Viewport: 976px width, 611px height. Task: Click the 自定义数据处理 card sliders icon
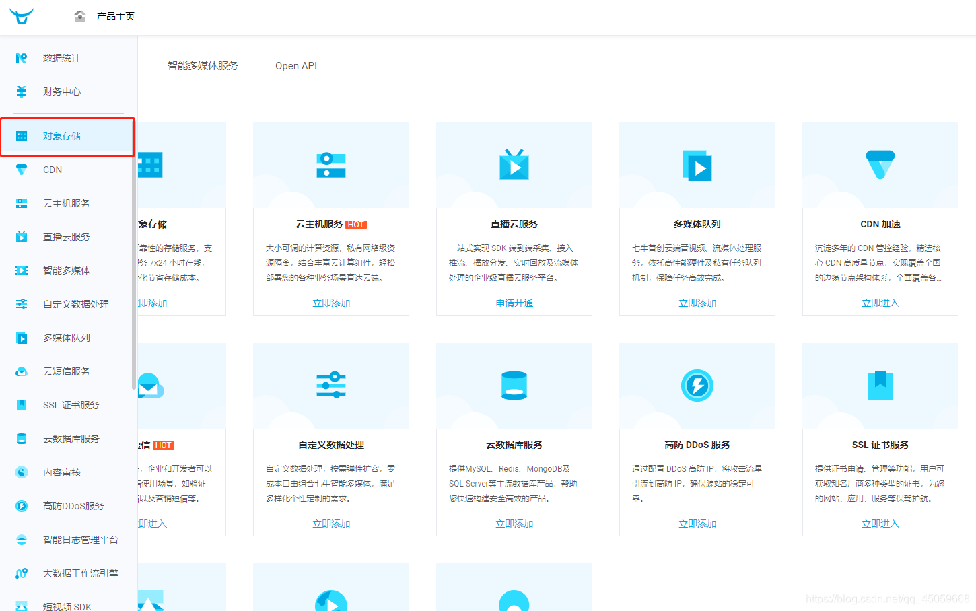[331, 386]
